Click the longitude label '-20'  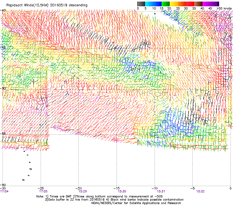[x=79, y=188]
